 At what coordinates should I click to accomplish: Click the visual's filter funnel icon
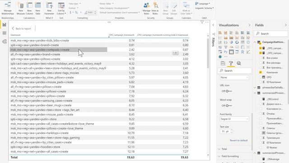tap(202, 22)
